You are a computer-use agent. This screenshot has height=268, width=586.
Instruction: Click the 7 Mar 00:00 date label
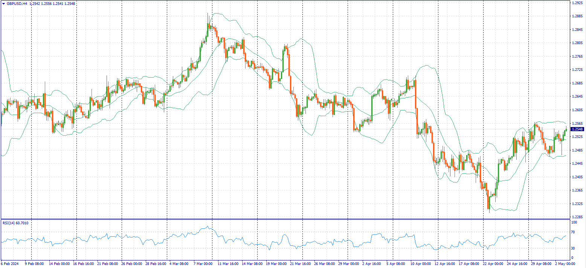[203, 264]
